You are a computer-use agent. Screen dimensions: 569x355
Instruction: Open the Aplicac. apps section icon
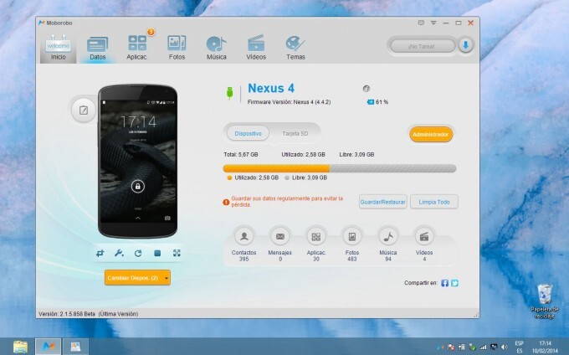pos(138,46)
